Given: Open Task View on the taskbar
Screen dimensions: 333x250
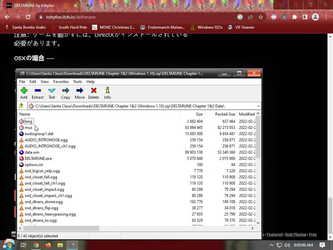Looking at the screenshot, I should pyautogui.click(x=23, y=245).
